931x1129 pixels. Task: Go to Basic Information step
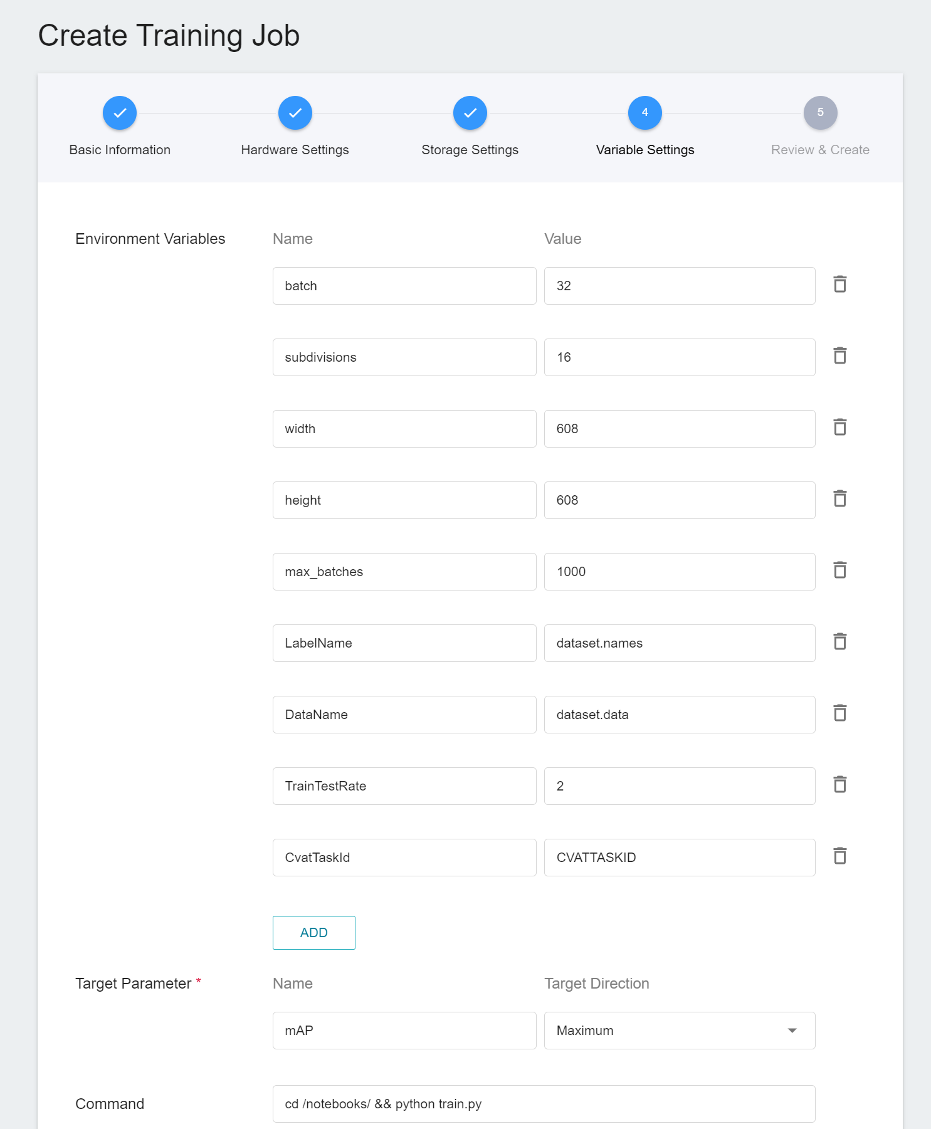point(120,113)
